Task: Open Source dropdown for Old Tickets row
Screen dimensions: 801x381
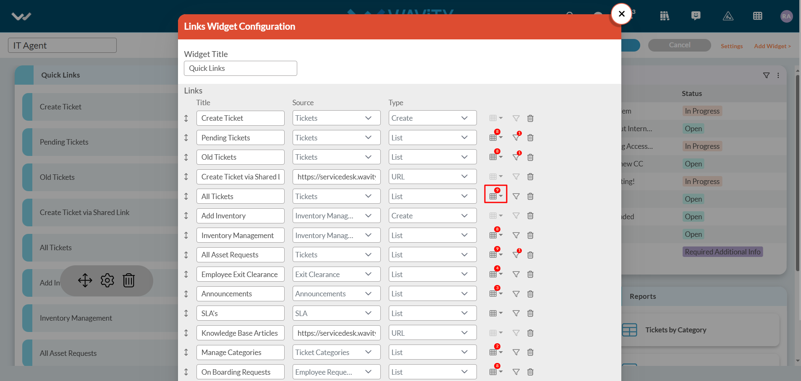Action: point(336,157)
